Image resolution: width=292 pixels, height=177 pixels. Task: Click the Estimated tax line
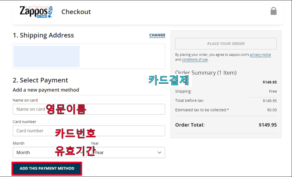(226, 110)
